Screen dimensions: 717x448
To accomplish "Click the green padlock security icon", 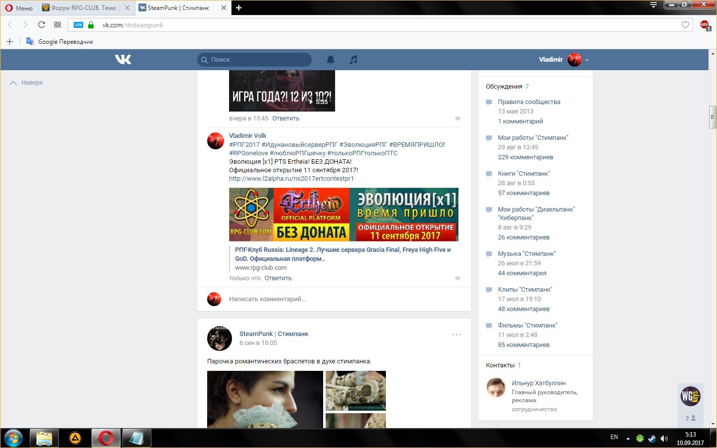I will point(91,25).
